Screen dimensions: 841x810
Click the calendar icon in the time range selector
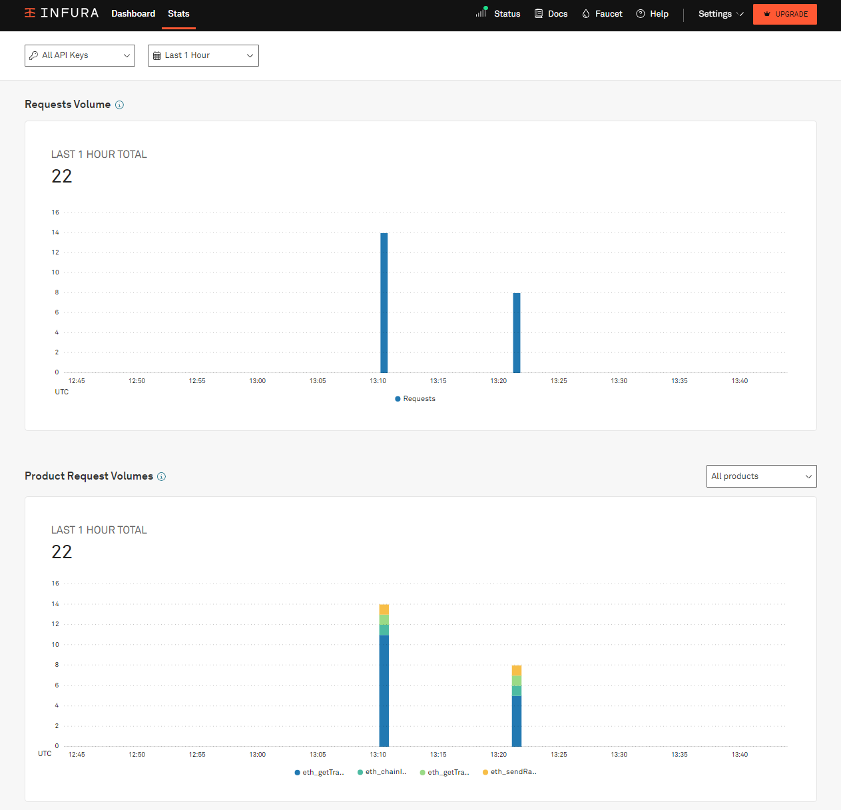[x=157, y=55]
